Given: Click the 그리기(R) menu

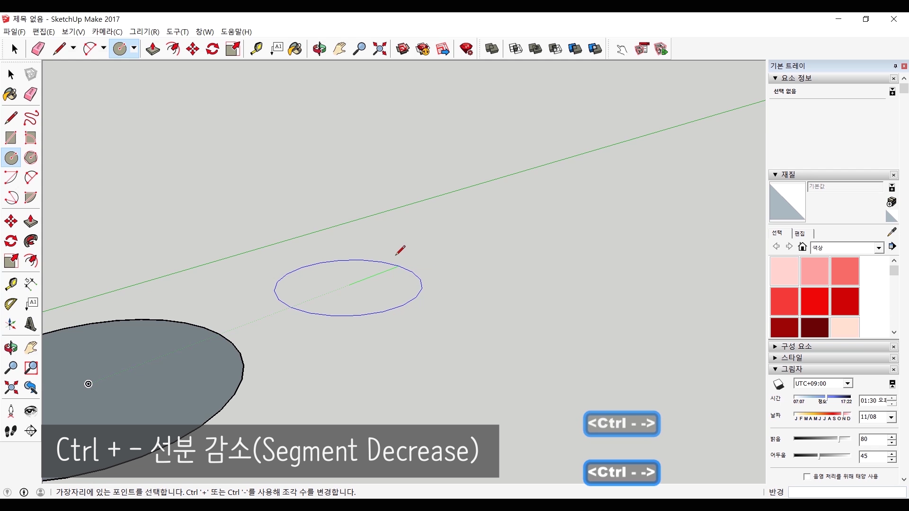Looking at the screenshot, I should pyautogui.click(x=144, y=32).
